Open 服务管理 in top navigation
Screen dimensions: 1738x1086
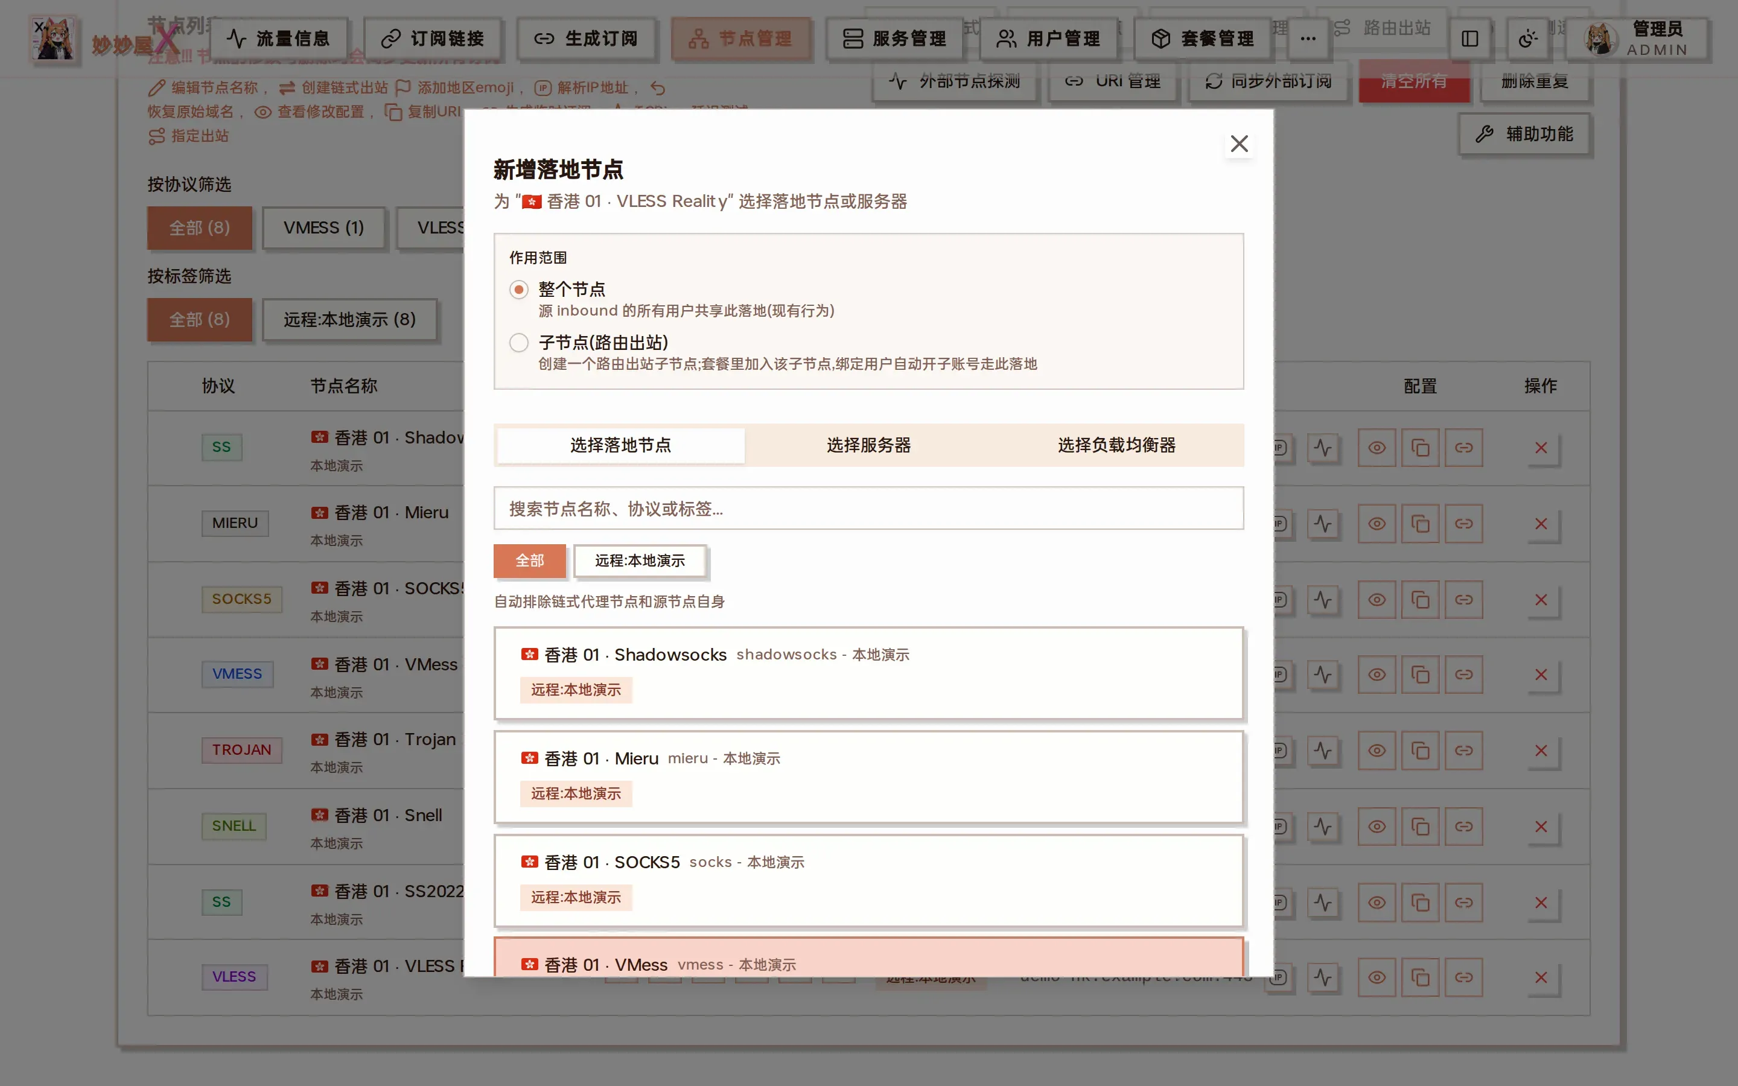[x=894, y=38]
